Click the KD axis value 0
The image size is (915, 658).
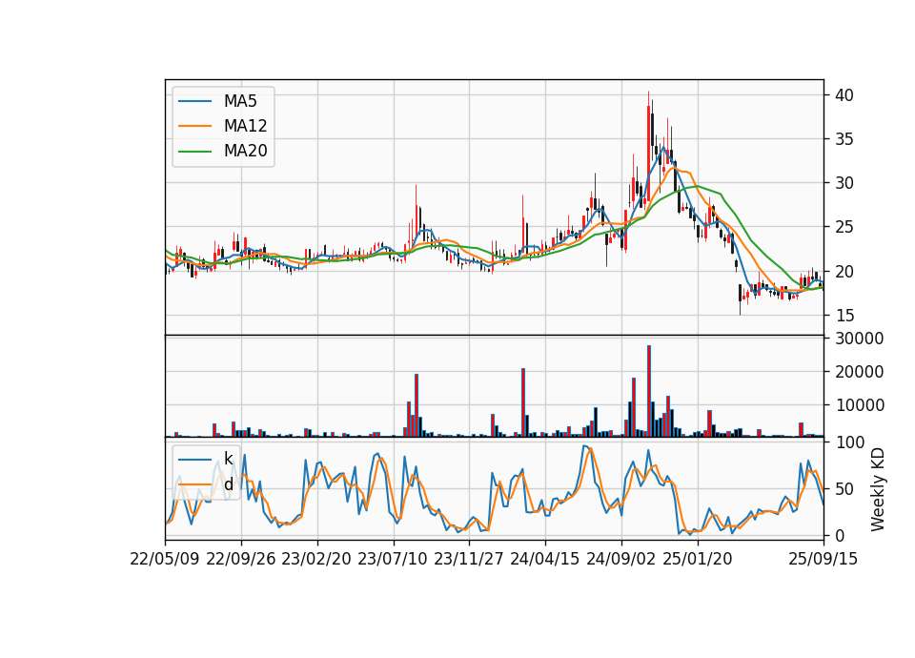[839, 535]
